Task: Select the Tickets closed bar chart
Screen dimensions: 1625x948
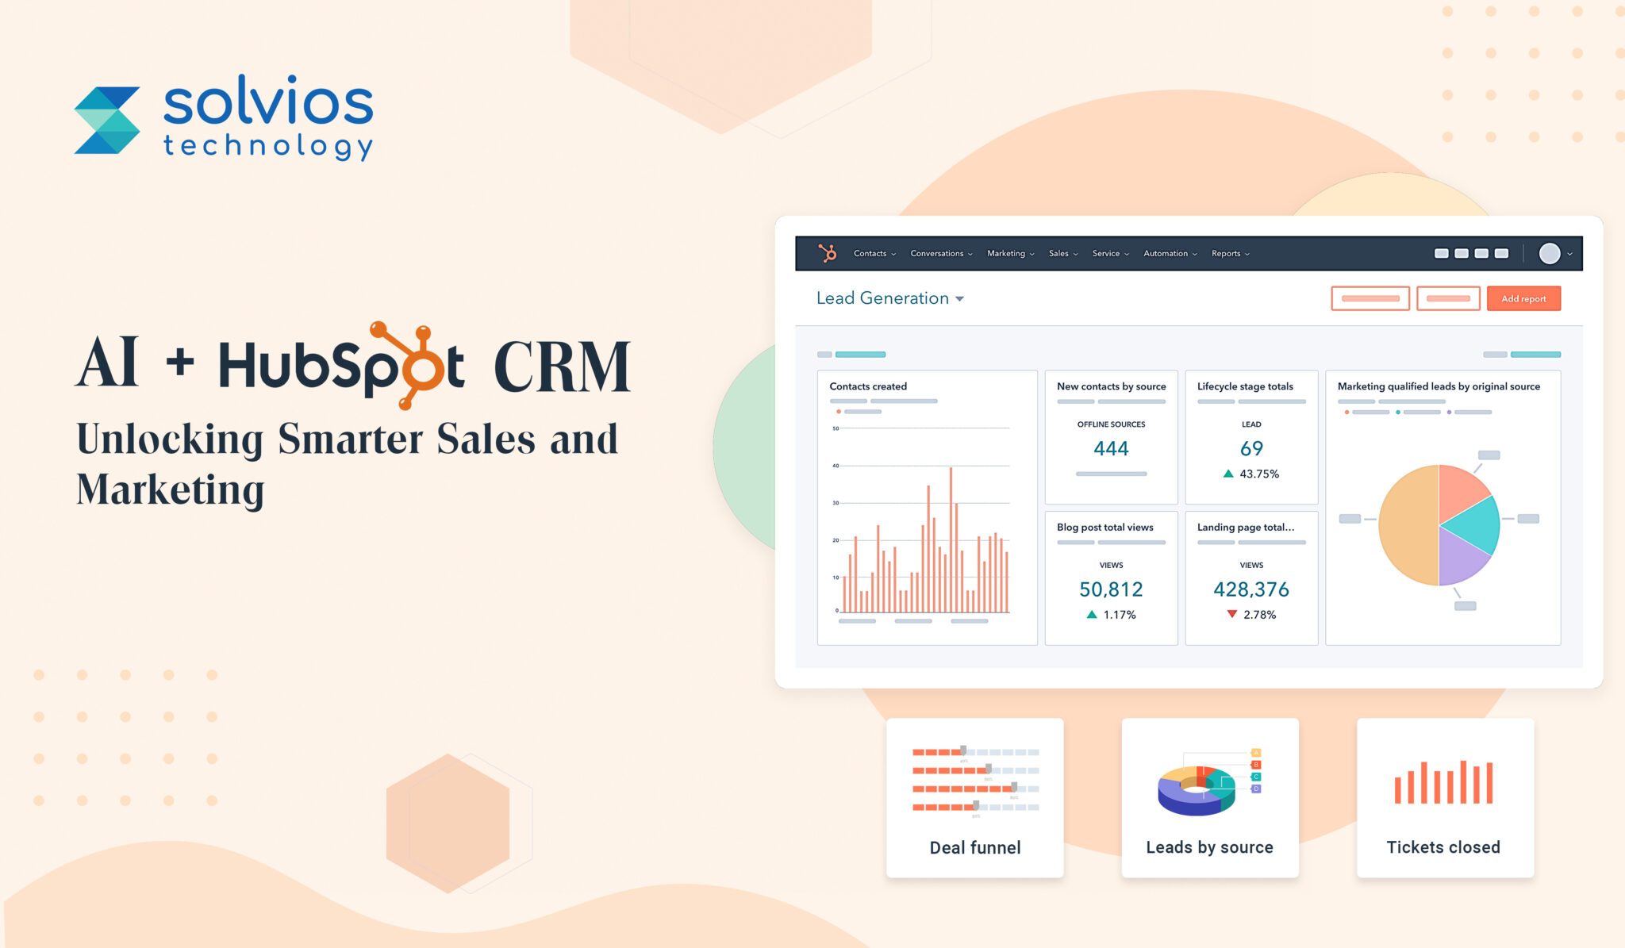Action: coord(1444,785)
